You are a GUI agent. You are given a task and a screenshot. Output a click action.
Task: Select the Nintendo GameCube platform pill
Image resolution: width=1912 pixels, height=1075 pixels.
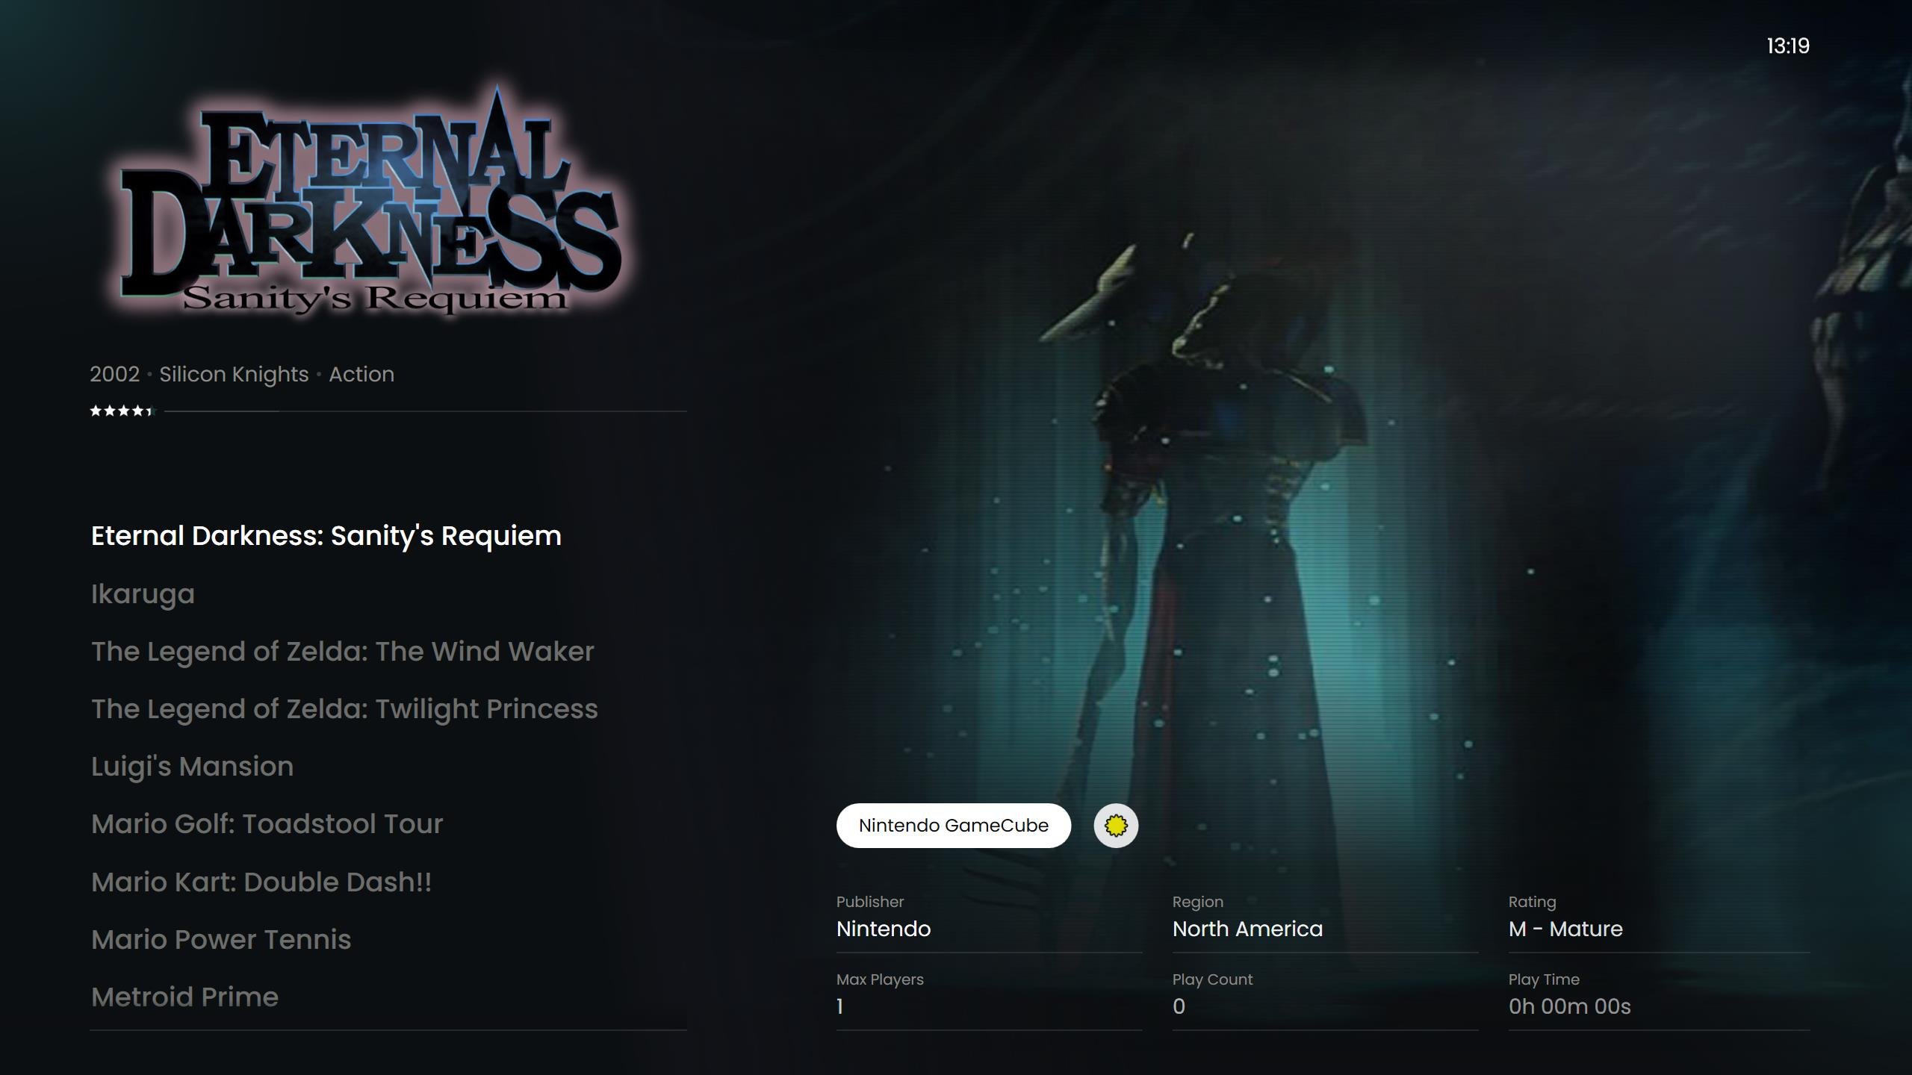(x=954, y=826)
